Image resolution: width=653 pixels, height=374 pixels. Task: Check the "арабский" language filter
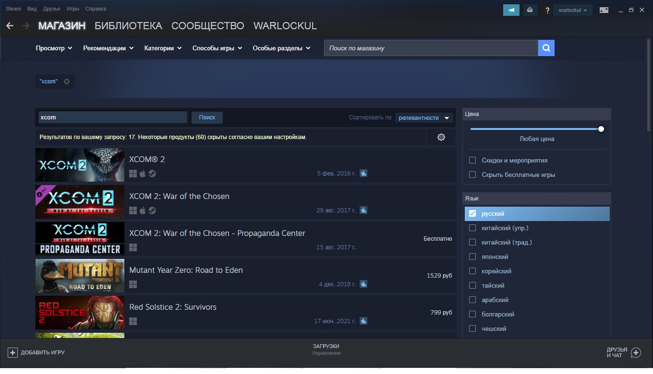pos(472,300)
